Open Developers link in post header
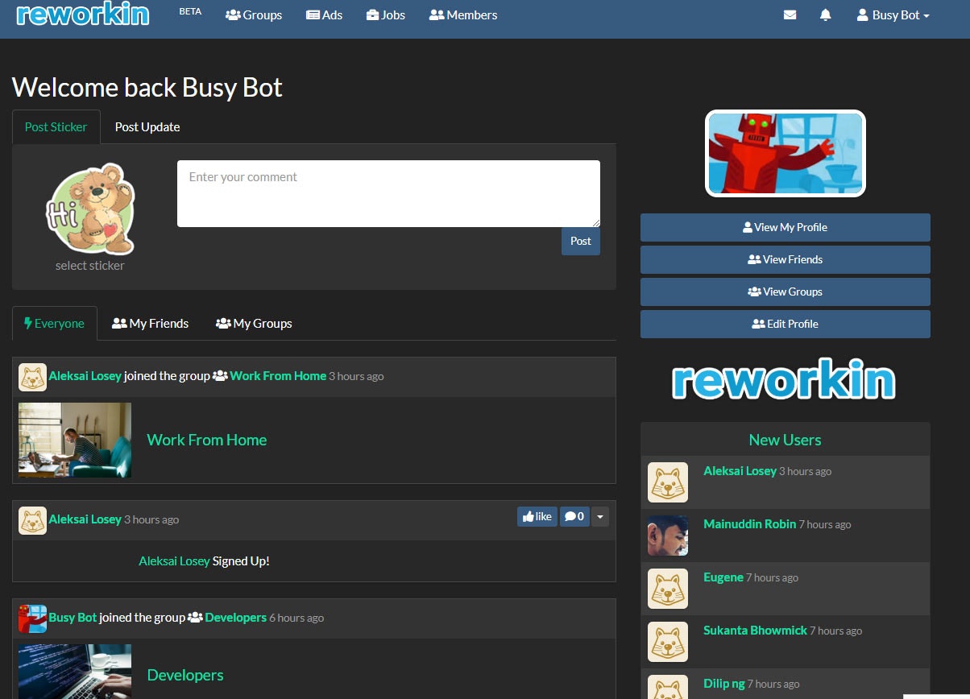The height and width of the screenshot is (699, 970). (236, 618)
